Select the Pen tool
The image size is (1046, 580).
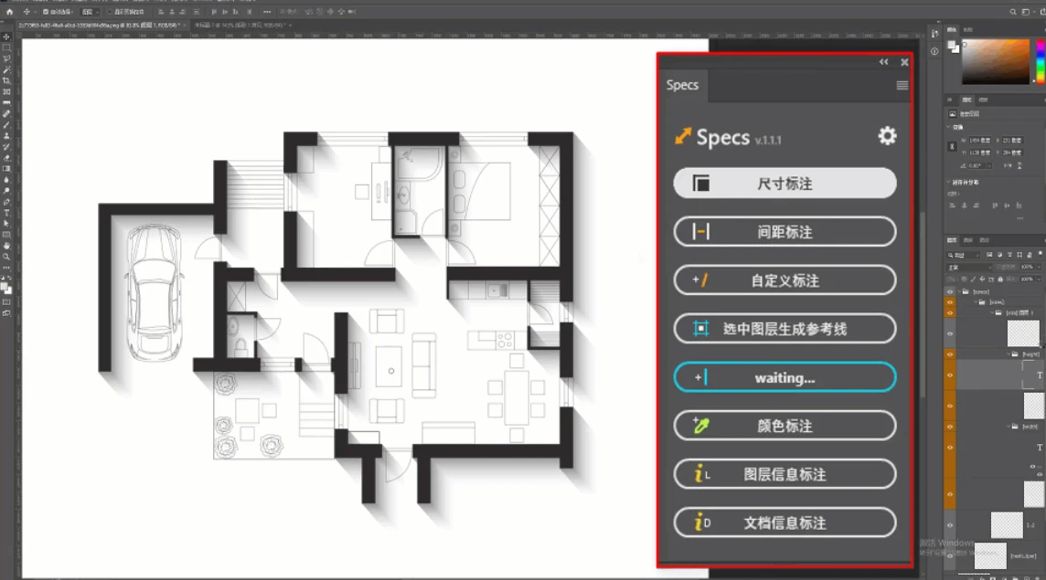pos(6,202)
